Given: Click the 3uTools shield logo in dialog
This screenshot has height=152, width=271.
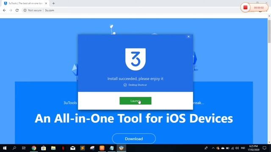Looking at the screenshot, I should (x=135, y=59).
